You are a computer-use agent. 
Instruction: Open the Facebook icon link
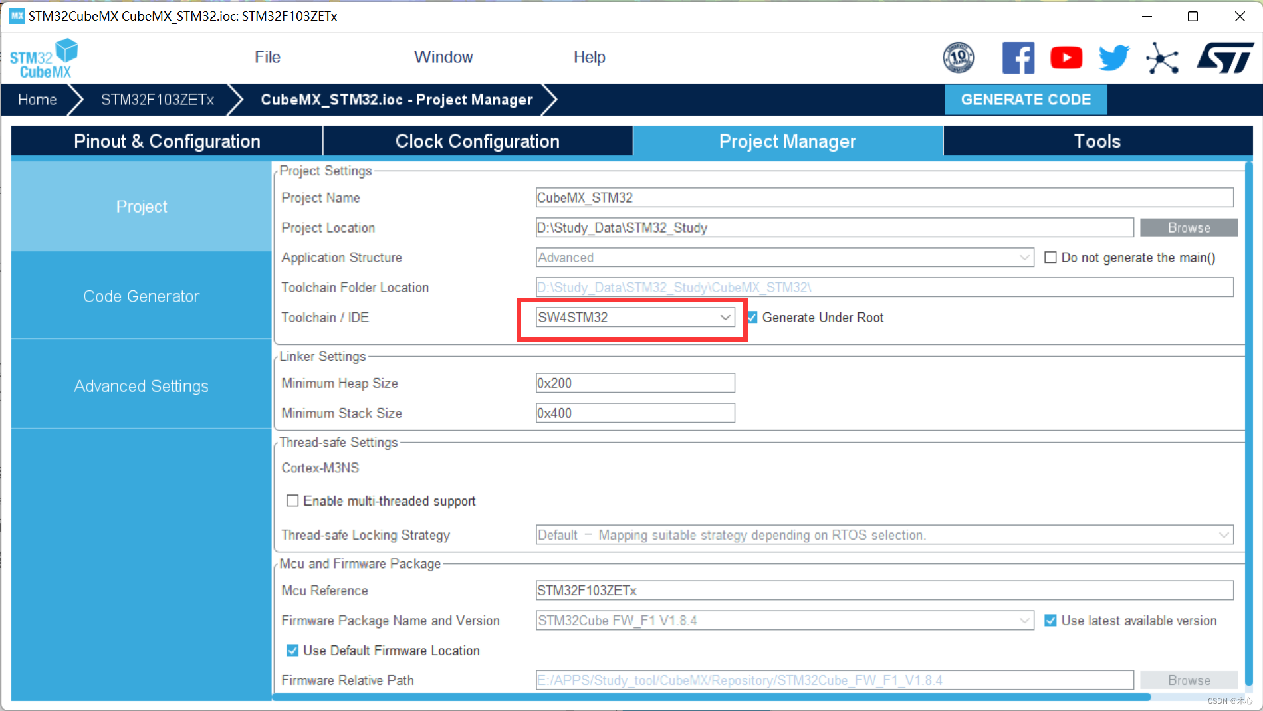point(1018,58)
